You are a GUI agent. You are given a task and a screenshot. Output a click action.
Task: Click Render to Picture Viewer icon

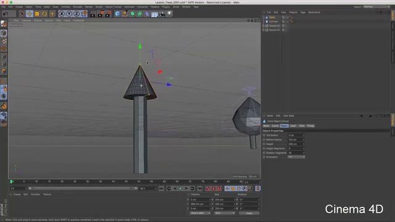click(x=101, y=14)
